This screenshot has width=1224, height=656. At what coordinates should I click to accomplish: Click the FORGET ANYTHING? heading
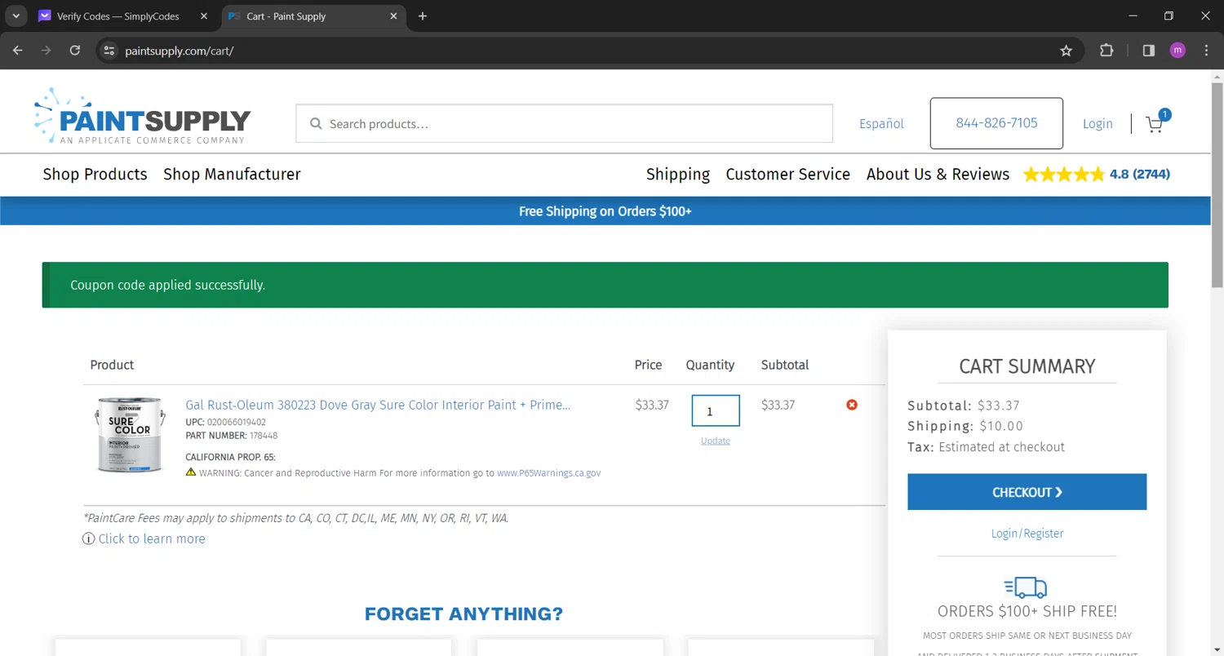tap(463, 614)
